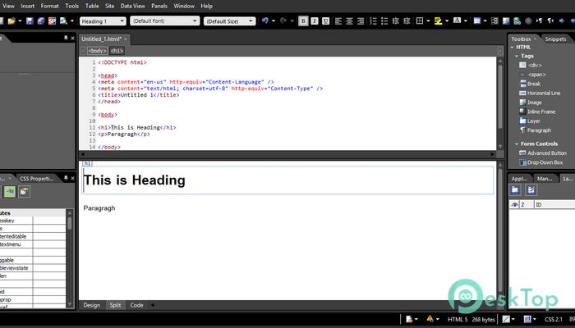Click the Open folder icon in toolbar
575x328 pixels.
click(x=11, y=21)
